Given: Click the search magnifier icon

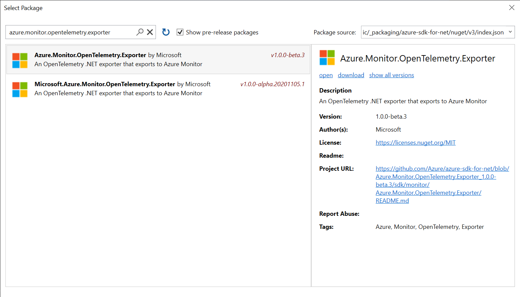Looking at the screenshot, I should [140, 32].
